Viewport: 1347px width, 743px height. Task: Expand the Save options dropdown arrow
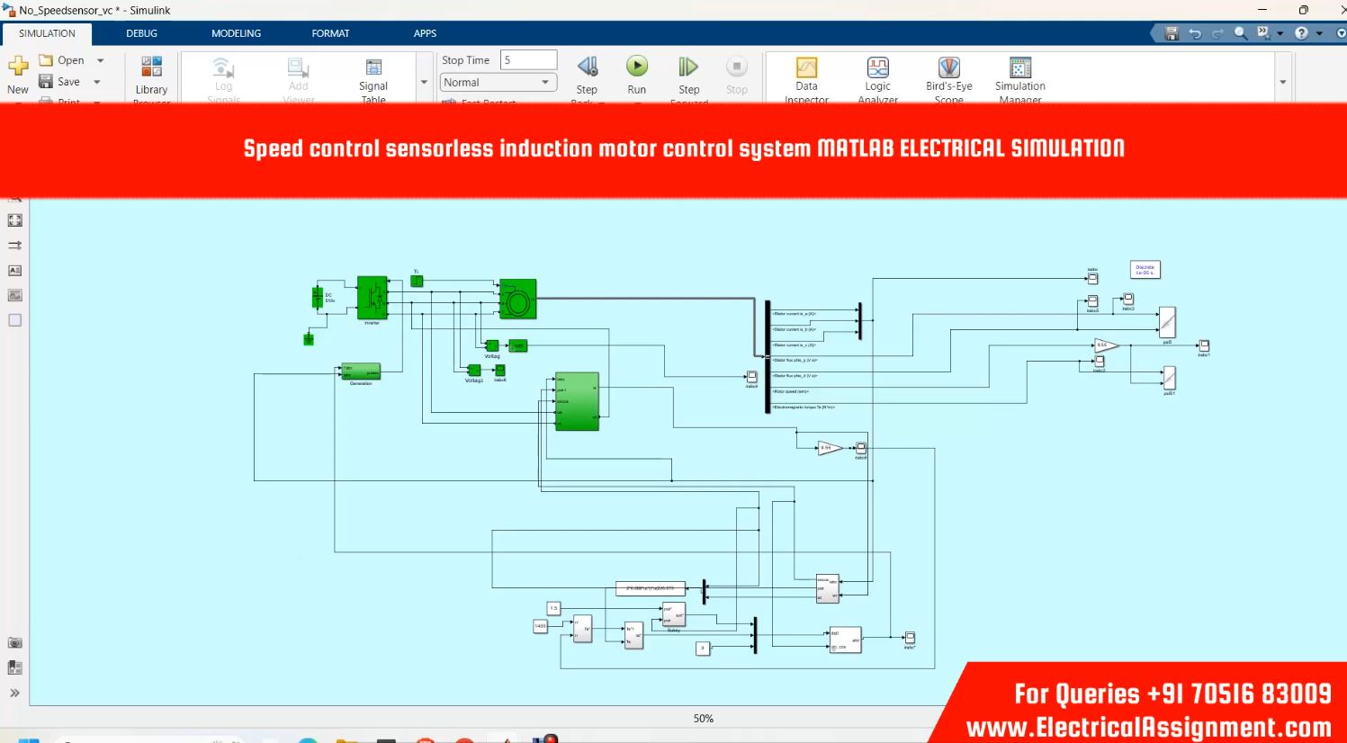(97, 82)
